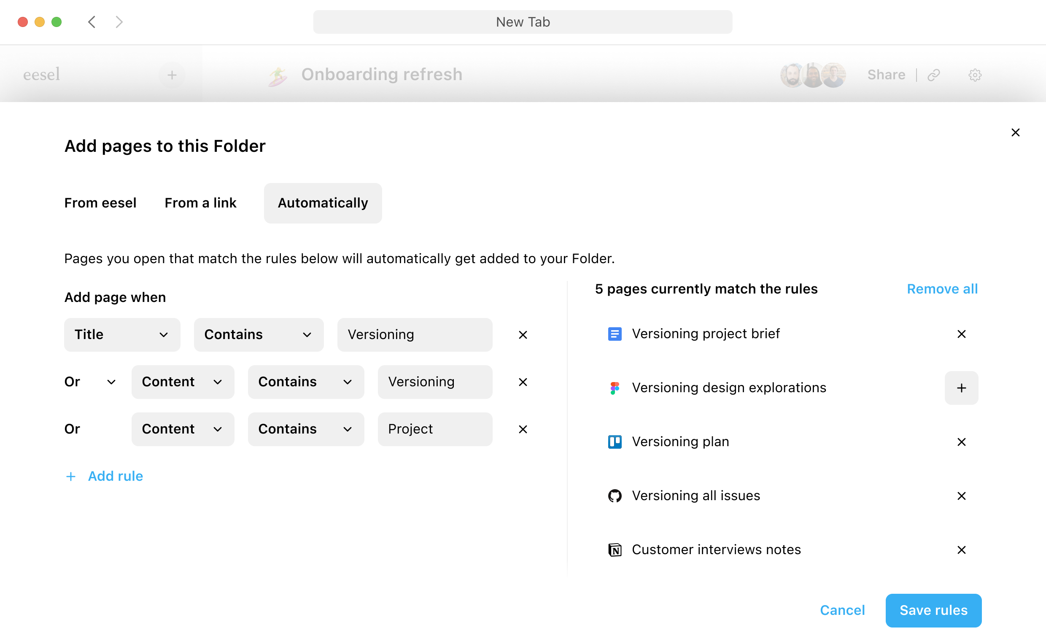1046x641 pixels.
Task: Open Versioning all issues page
Action: (696, 496)
